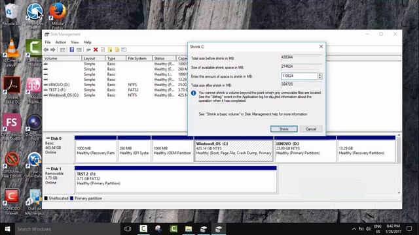The height and width of the screenshot is (235, 419).
Task: Select the Windows8_OS (C:) partition block
Action: (x=234, y=149)
